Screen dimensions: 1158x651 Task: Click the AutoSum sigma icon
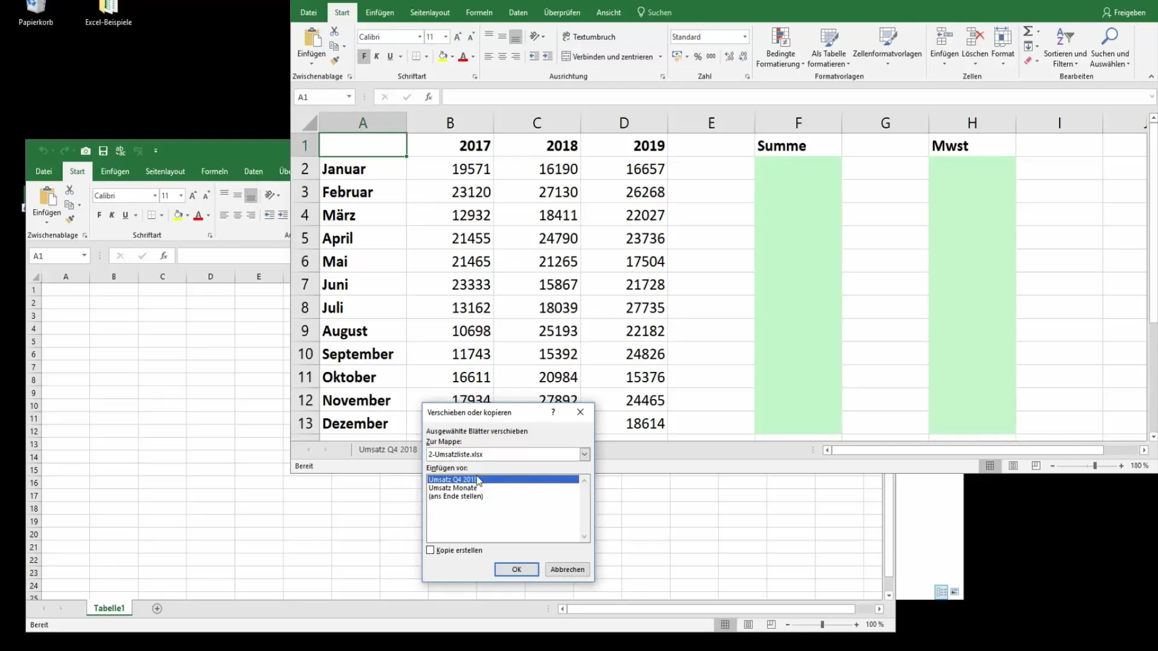coord(1028,31)
